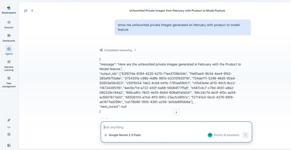Screen dimensions: 291x150
Task: Click the send arrow button
Action: coord(246,135)
